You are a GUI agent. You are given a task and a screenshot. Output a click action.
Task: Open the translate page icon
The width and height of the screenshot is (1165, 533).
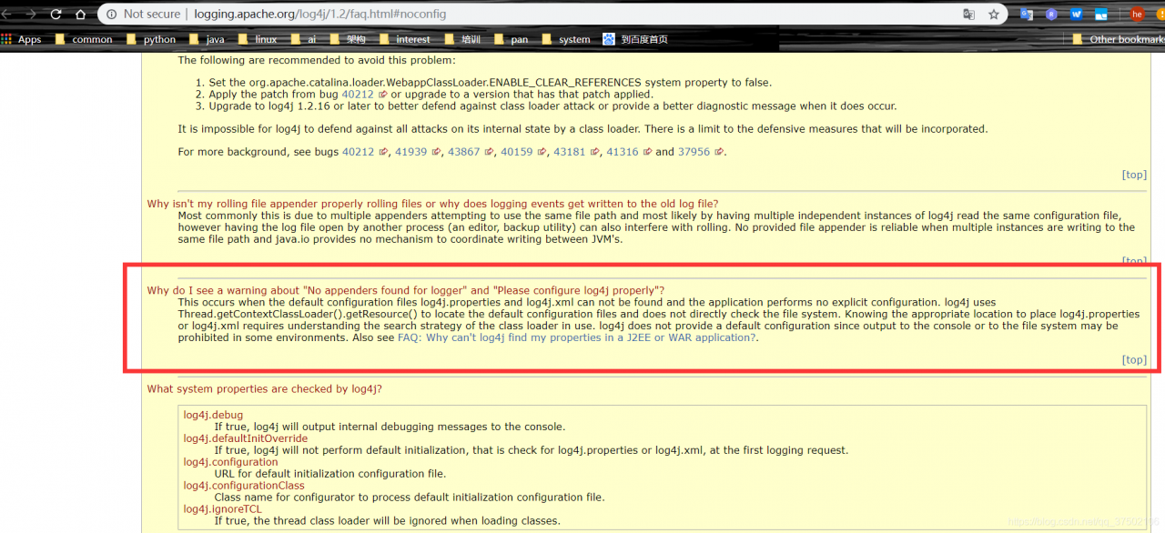point(968,15)
